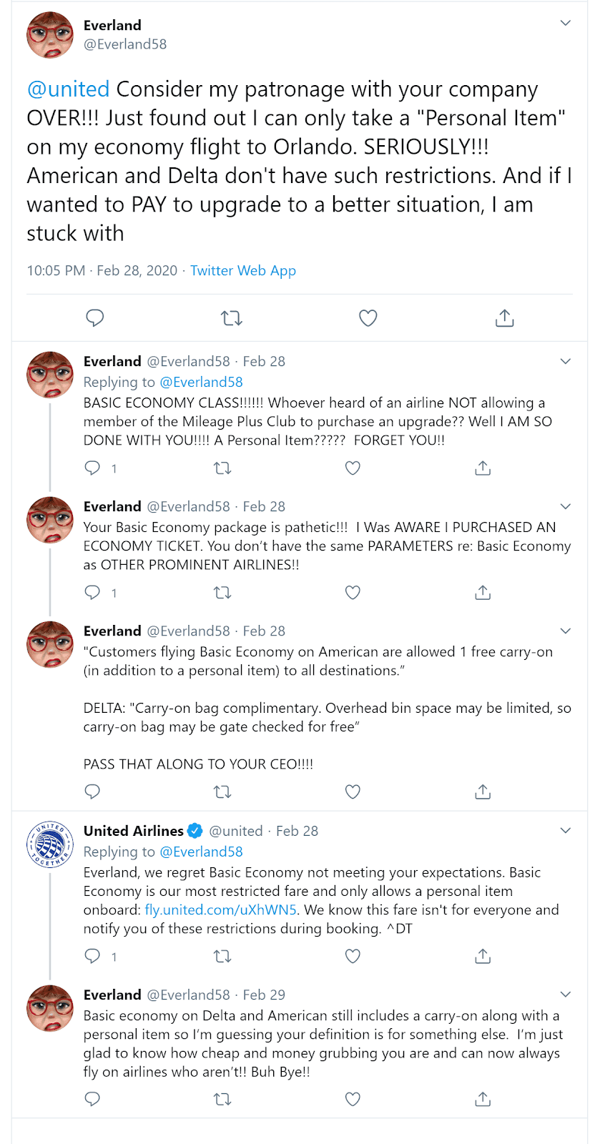The image size is (605, 1144).
Task: Reply to the United Airlines tweet
Action: (x=92, y=956)
